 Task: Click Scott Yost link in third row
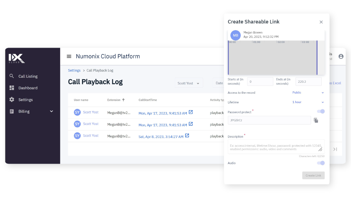[90, 136]
